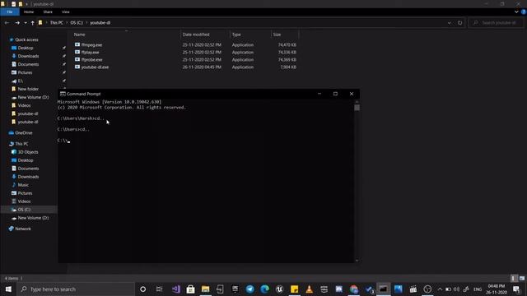Open Quick access in navigation pane
This screenshot has width=527, height=296.
pos(26,39)
